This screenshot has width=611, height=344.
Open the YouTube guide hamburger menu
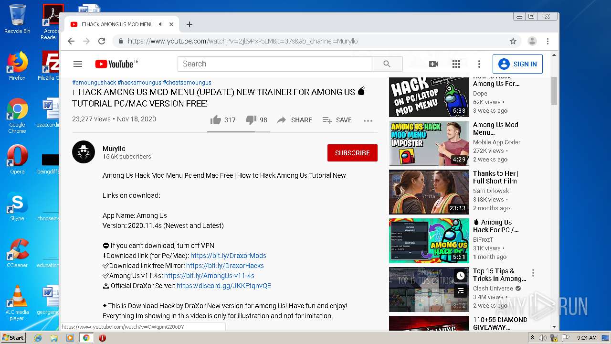pos(78,64)
